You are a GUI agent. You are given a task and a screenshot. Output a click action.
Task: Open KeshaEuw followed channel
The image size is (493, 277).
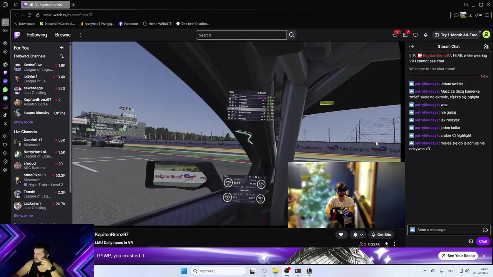tap(40, 67)
